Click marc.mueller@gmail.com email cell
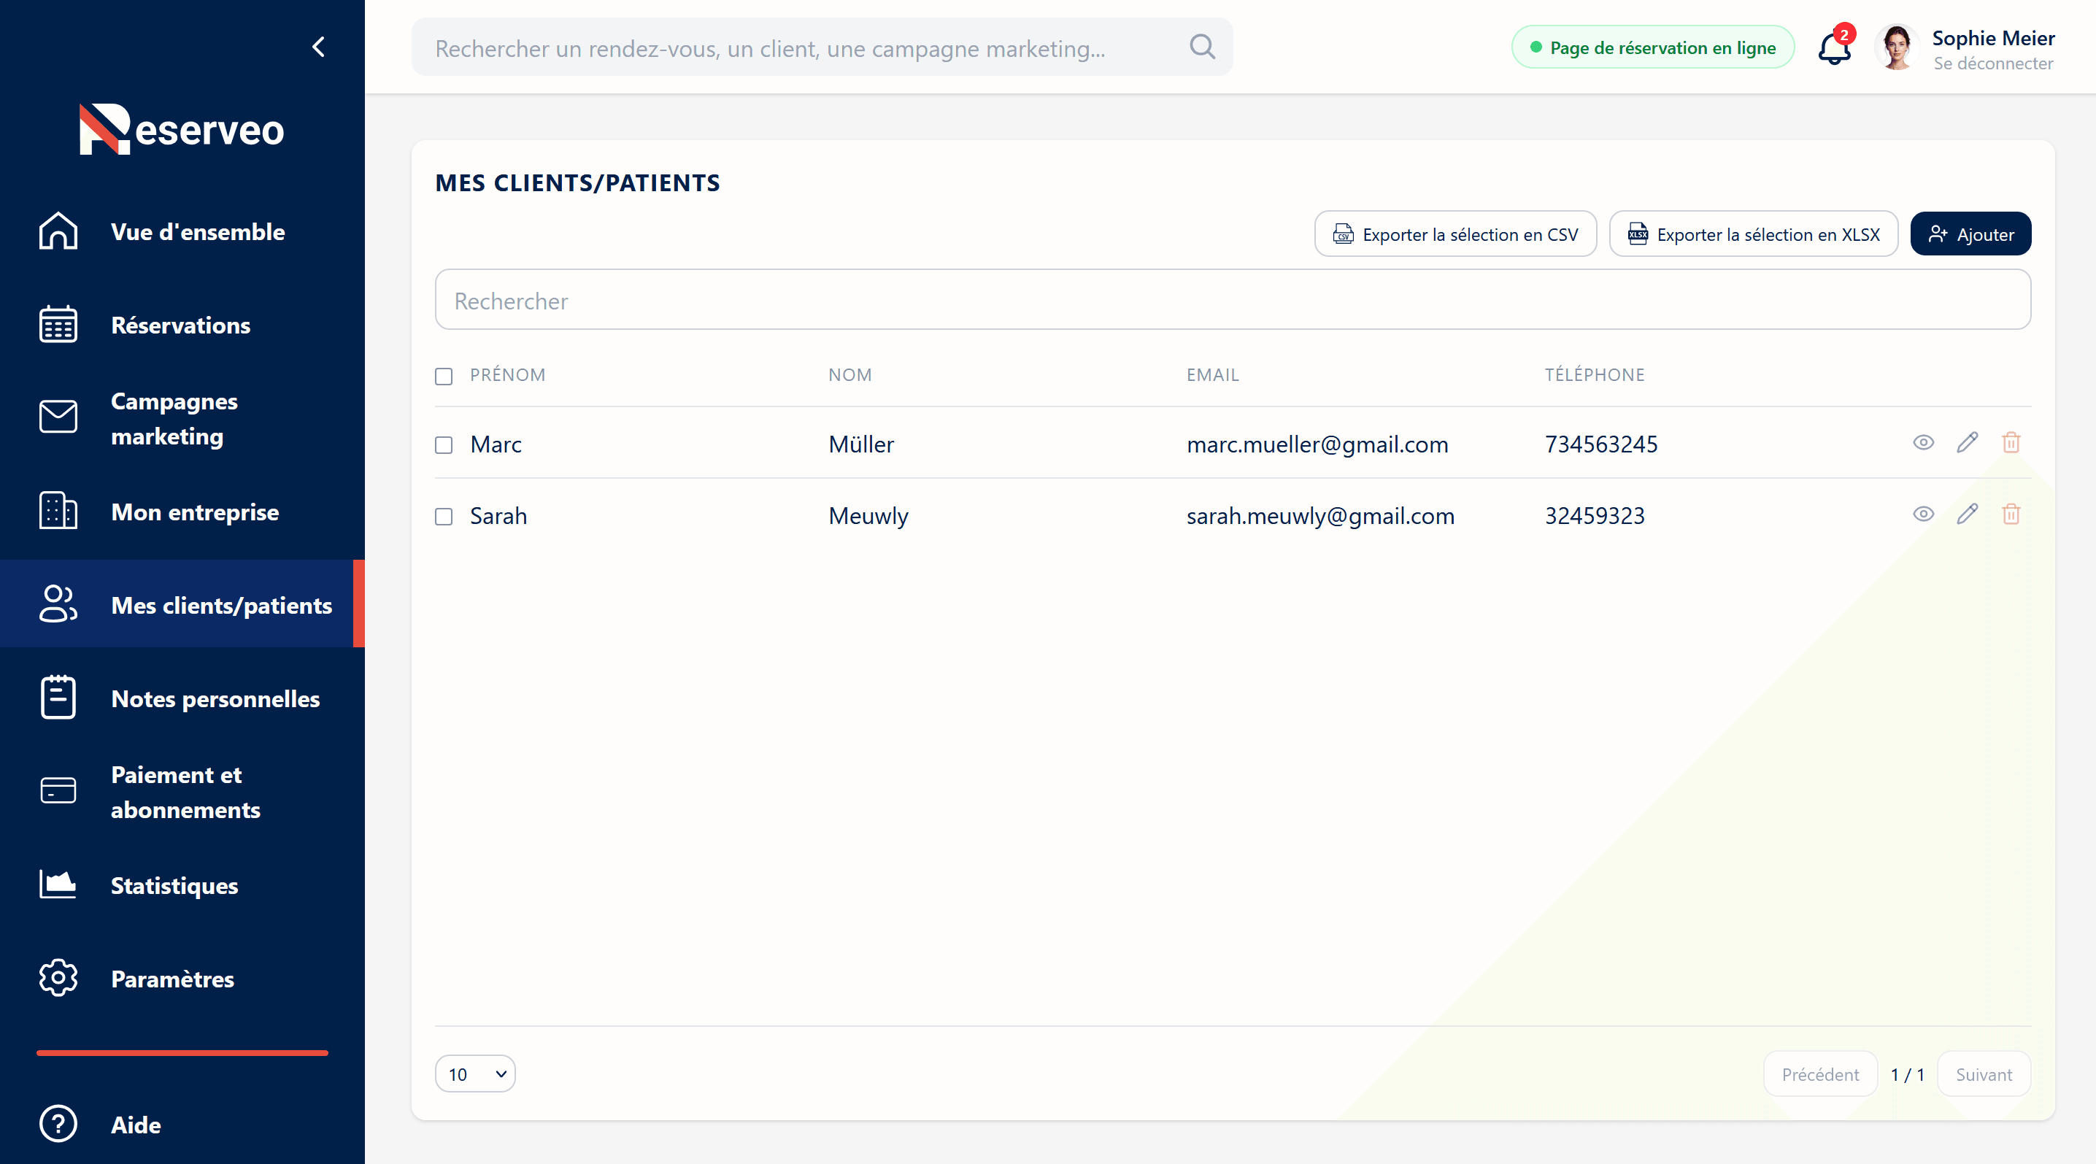The width and height of the screenshot is (2096, 1164). pos(1317,445)
